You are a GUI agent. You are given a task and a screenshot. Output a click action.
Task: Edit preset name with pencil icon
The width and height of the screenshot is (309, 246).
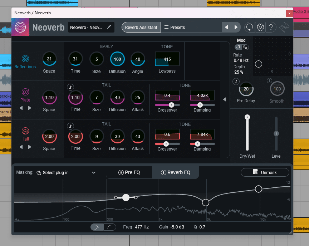(109, 27)
